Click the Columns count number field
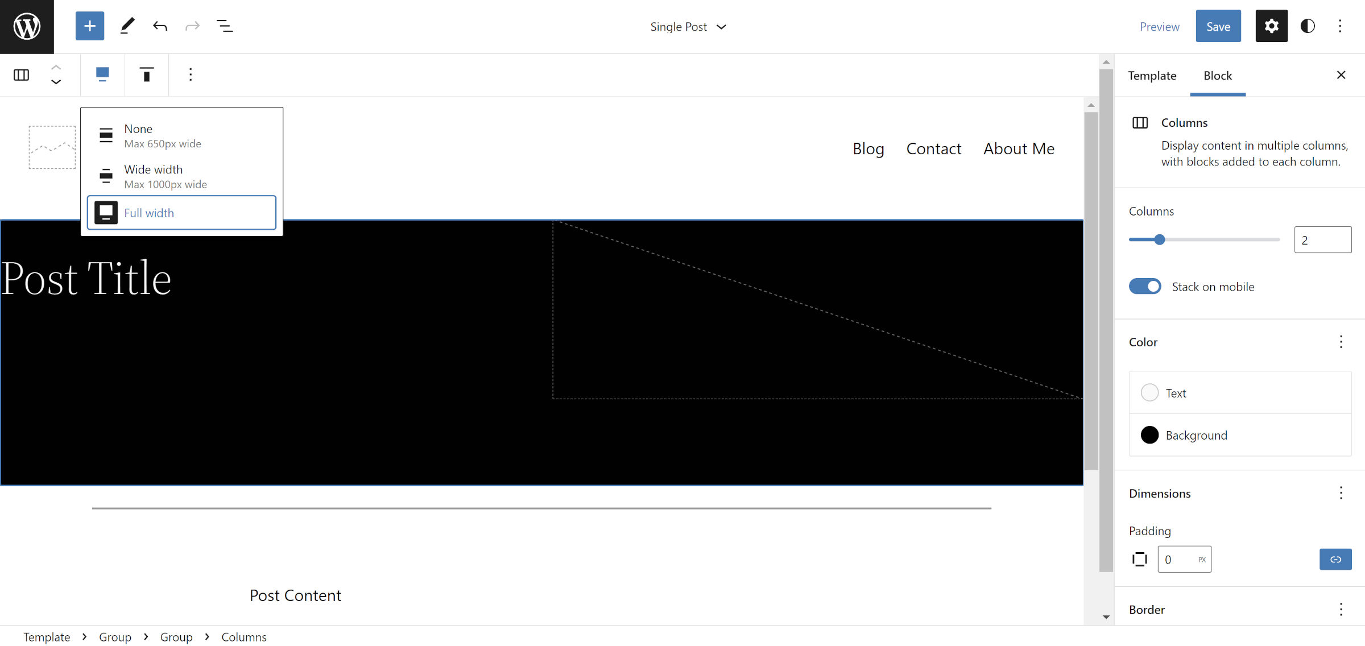The width and height of the screenshot is (1365, 646). point(1322,240)
